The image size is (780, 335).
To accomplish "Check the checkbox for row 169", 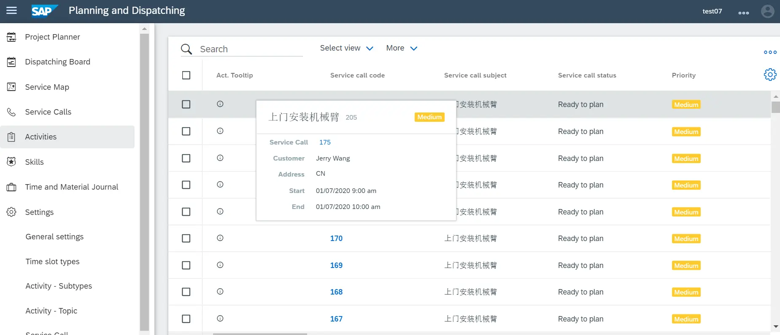I will (186, 265).
